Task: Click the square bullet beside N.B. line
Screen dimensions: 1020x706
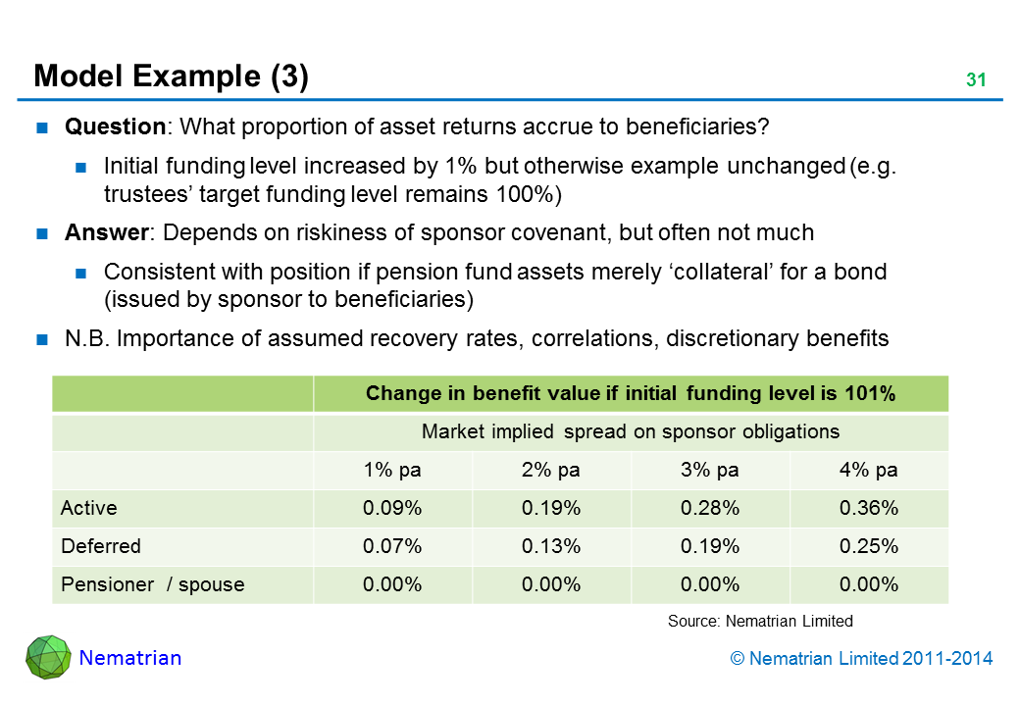Action: pos(44,339)
